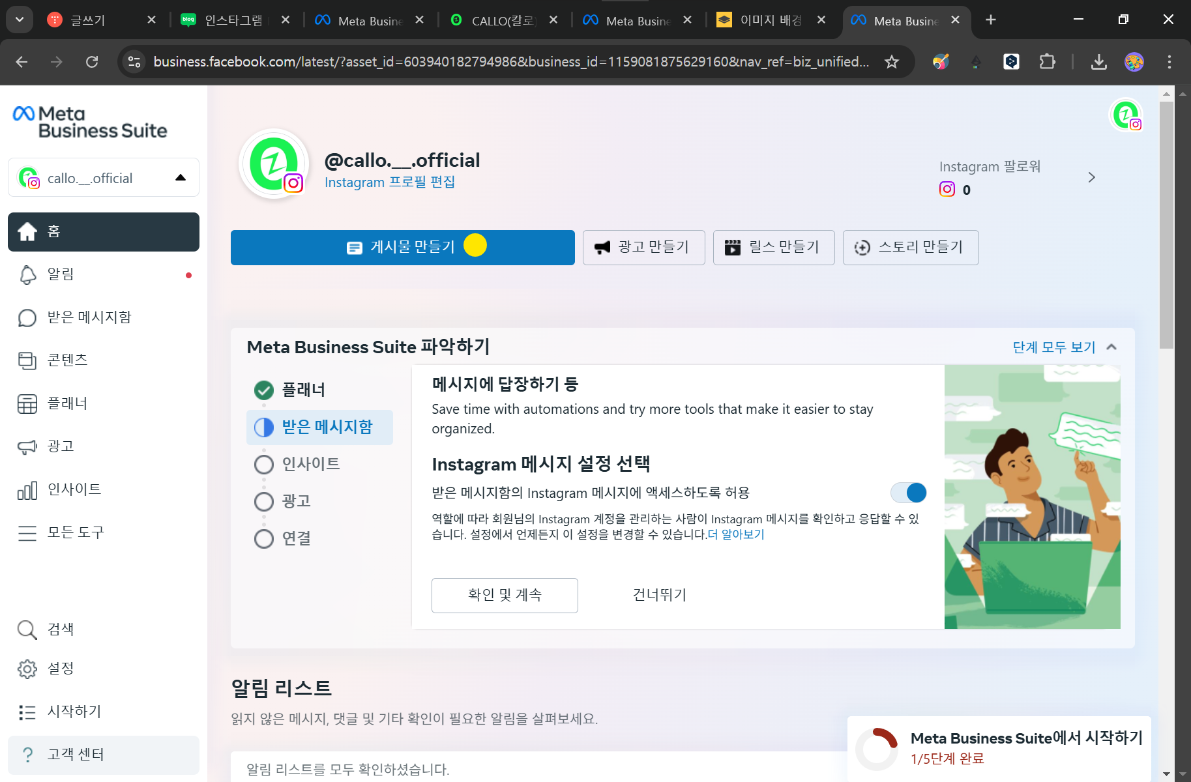Viewport: 1191px width, 782px height.
Task: Click the page vertical scrollbar thumb
Action: pos(1166,225)
